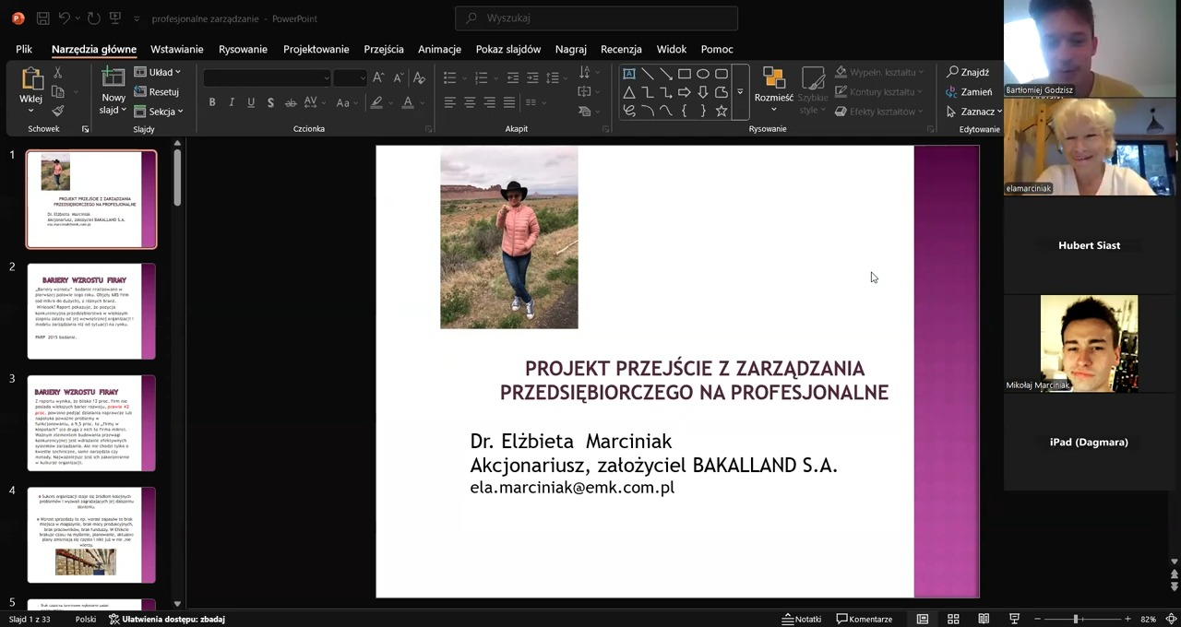Justify the text
Screen dimensions: 1181x627
pyautogui.click(x=508, y=102)
